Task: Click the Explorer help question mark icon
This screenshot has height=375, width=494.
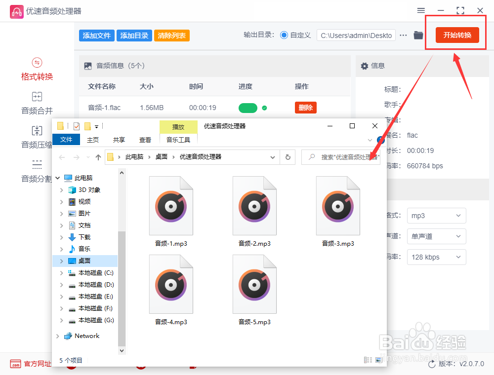Action: (381, 140)
